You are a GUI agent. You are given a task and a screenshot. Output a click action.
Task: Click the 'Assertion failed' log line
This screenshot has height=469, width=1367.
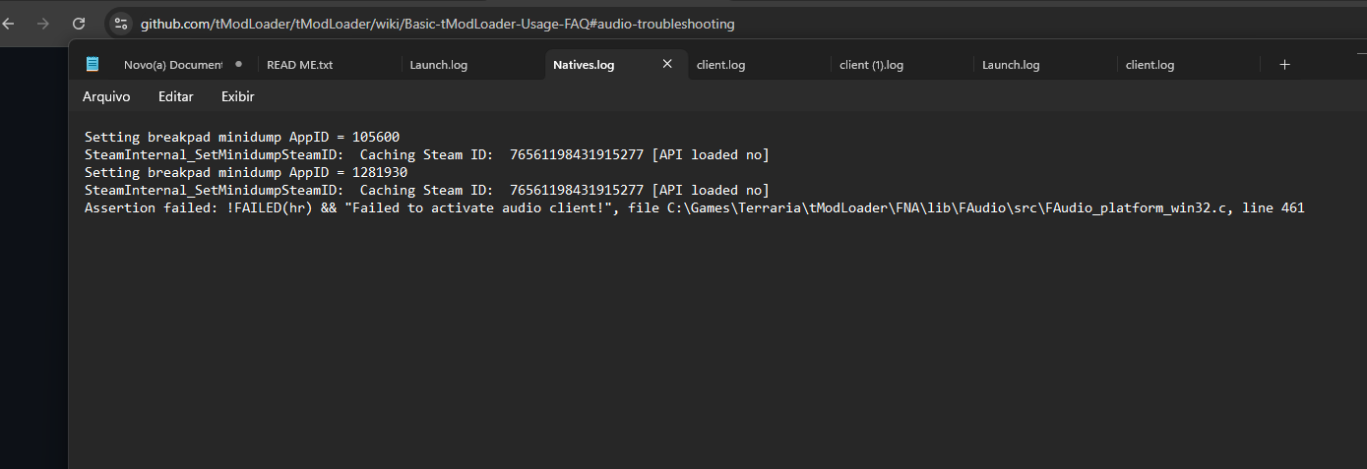pos(694,208)
